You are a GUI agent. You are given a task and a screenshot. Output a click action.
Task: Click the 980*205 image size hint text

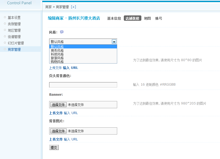[x=170, y=103]
